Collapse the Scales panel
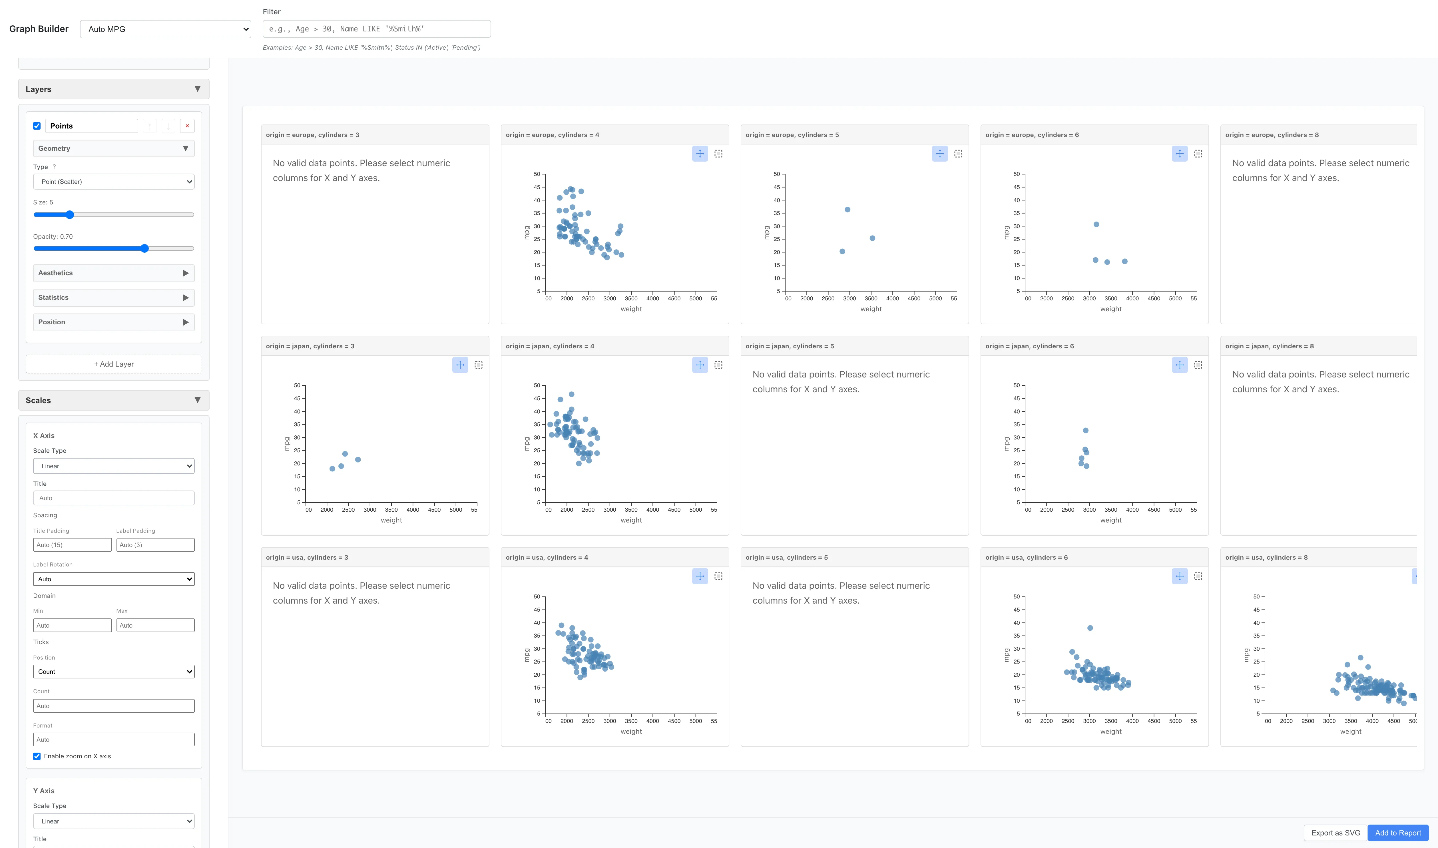This screenshot has width=1438, height=848. [198, 400]
